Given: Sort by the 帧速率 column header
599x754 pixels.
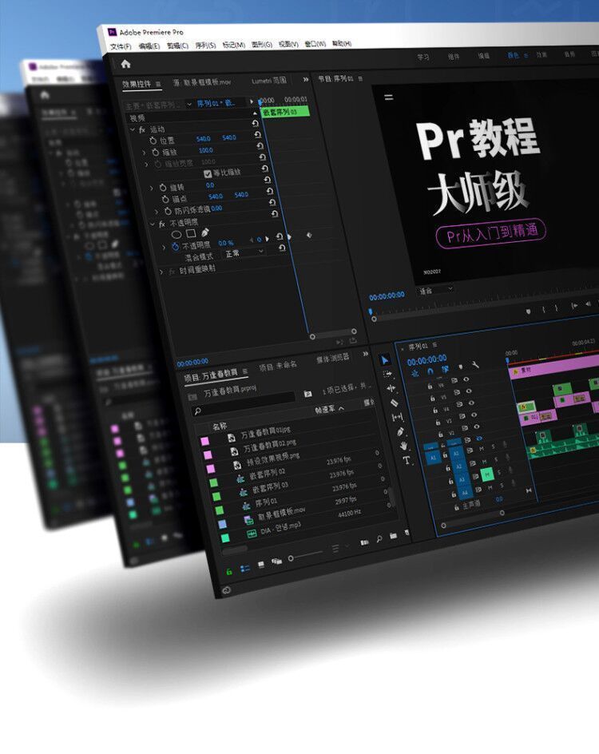Looking at the screenshot, I should [325, 410].
